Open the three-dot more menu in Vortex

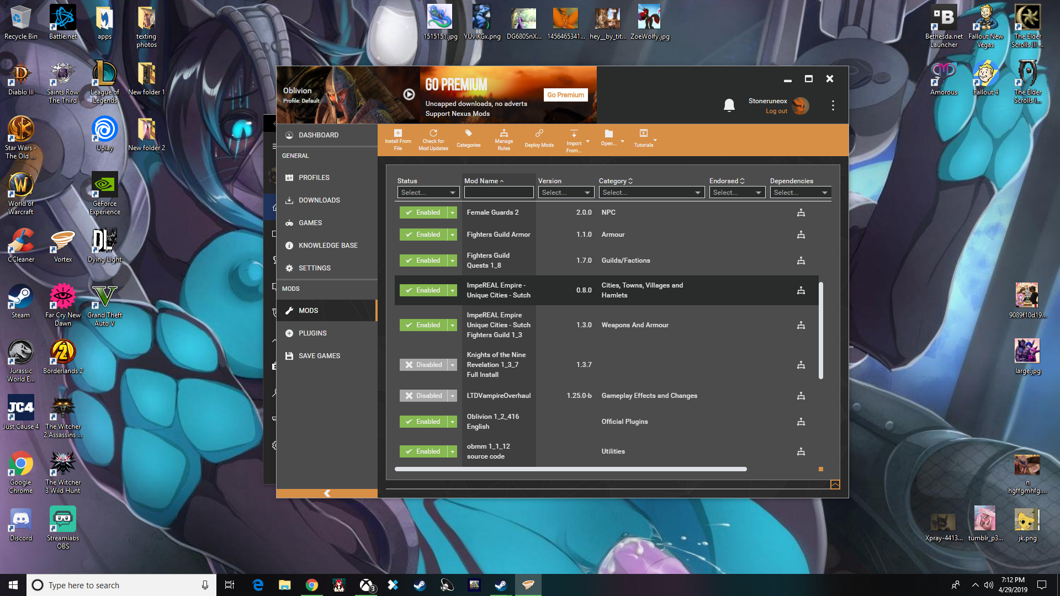coord(833,105)
